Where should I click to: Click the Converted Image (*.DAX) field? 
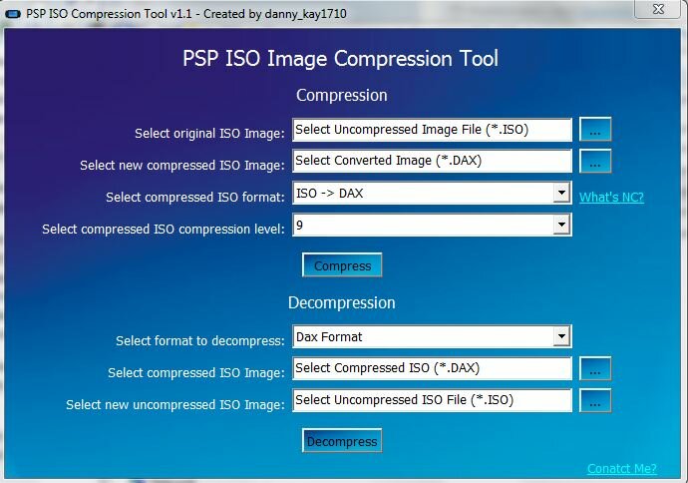(x=432, y=161)
